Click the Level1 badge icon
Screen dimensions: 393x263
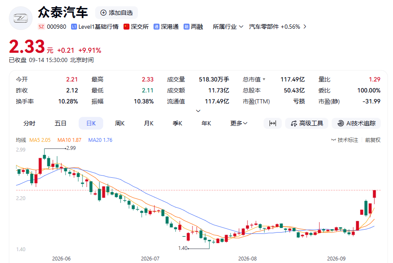[74, 27]
